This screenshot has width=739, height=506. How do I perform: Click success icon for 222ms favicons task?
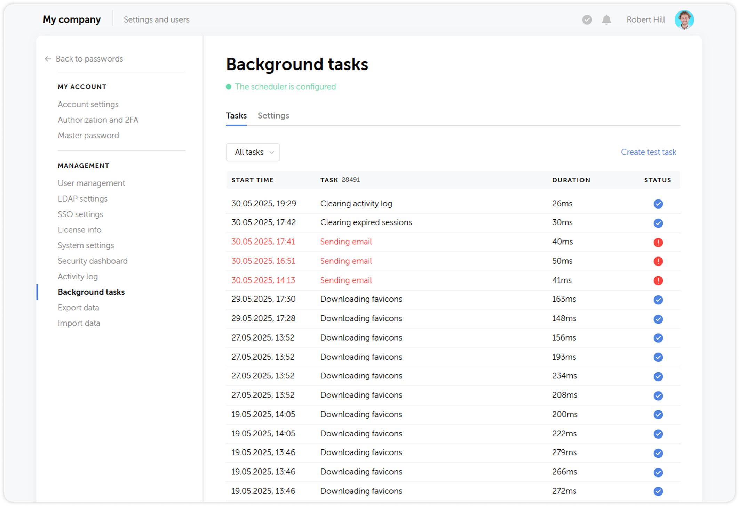pyautogui.click(x=658, y=434)
